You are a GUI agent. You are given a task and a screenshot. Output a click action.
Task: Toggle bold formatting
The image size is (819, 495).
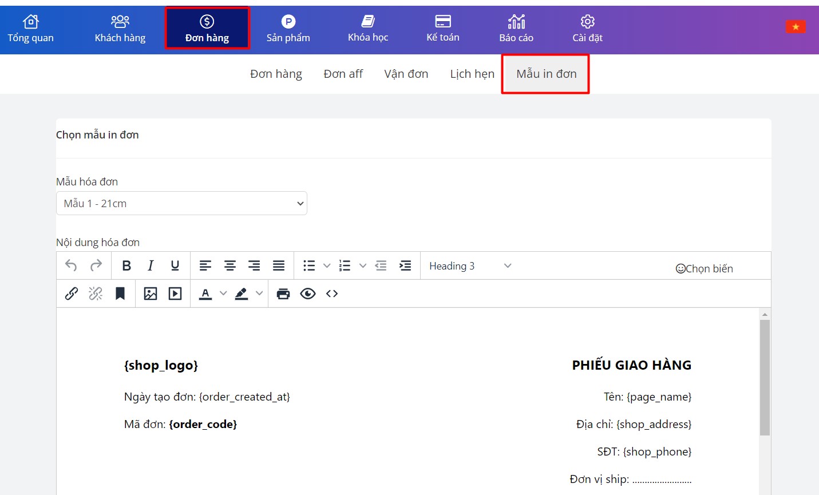pyautogui.click(x=126, y=266)
